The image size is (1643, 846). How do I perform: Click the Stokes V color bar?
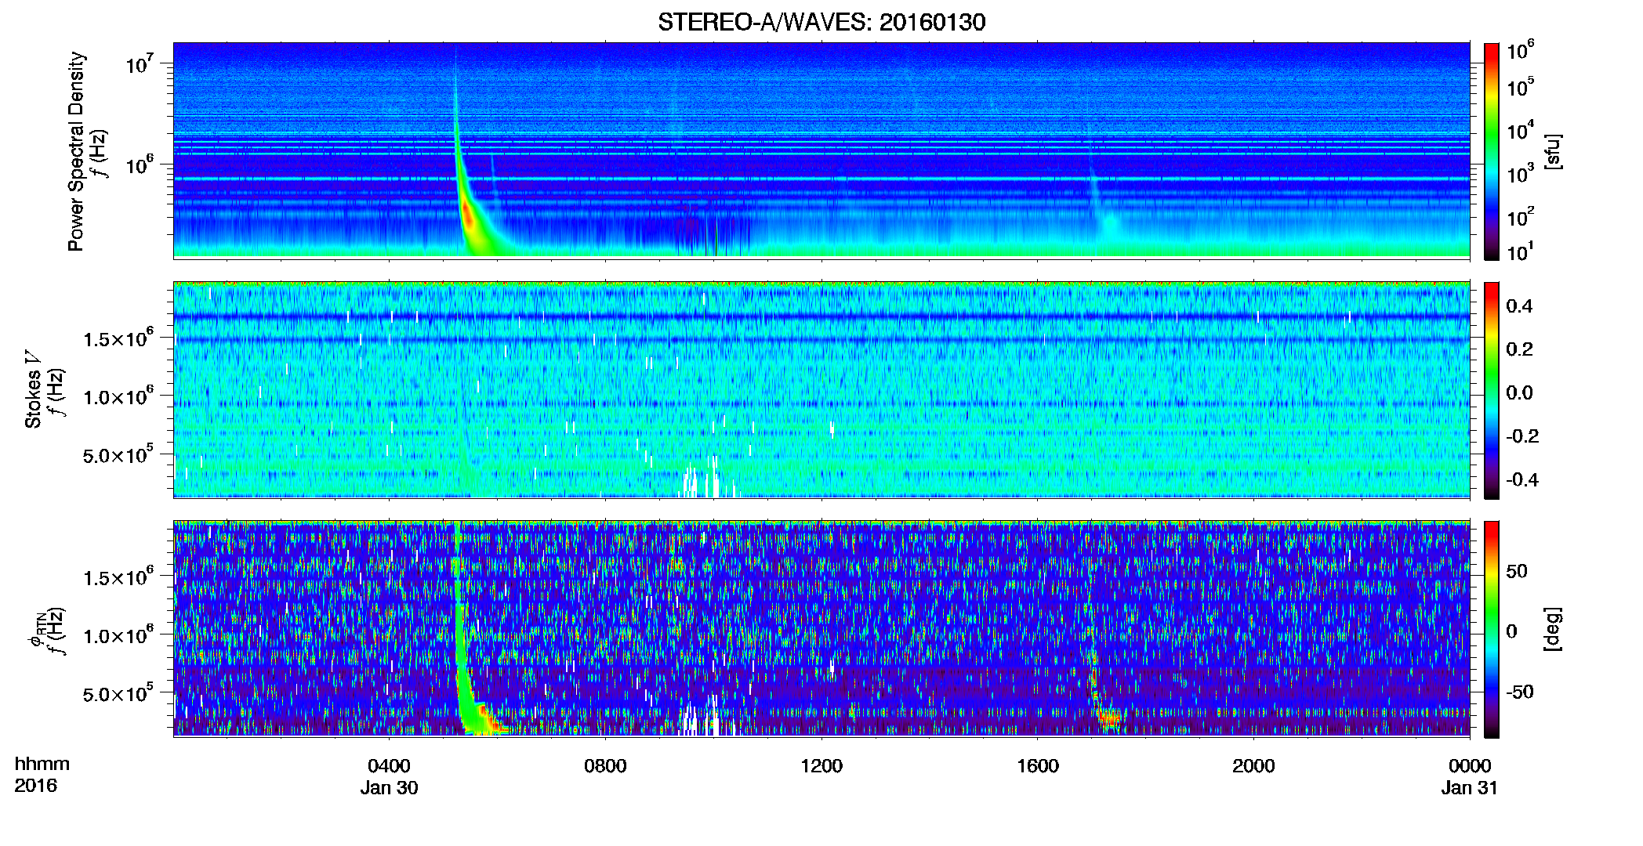(x=1492, y=390)
